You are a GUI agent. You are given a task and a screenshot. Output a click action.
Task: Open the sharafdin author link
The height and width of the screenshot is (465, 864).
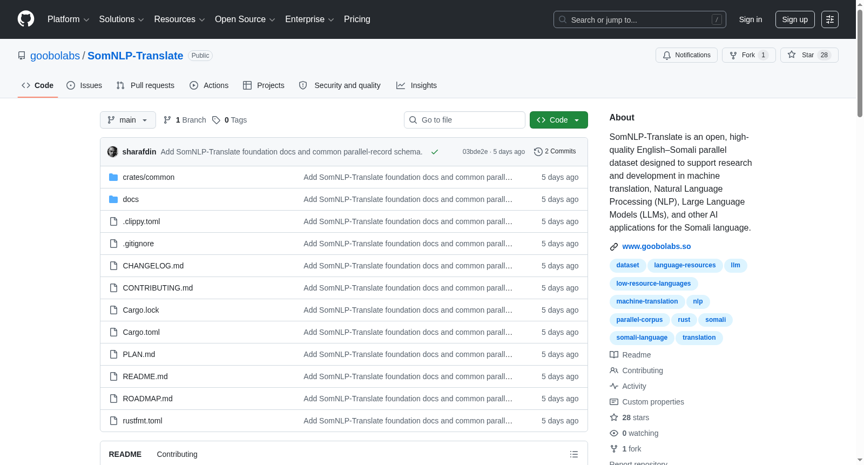(x=139, y=152)
